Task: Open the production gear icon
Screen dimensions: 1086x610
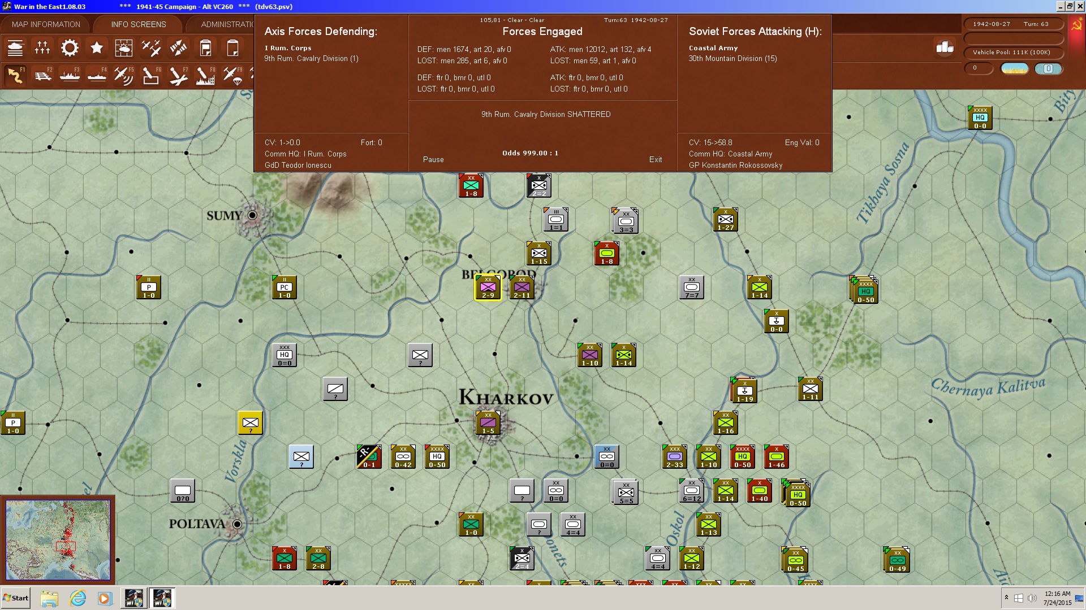Action: (70, 48)
